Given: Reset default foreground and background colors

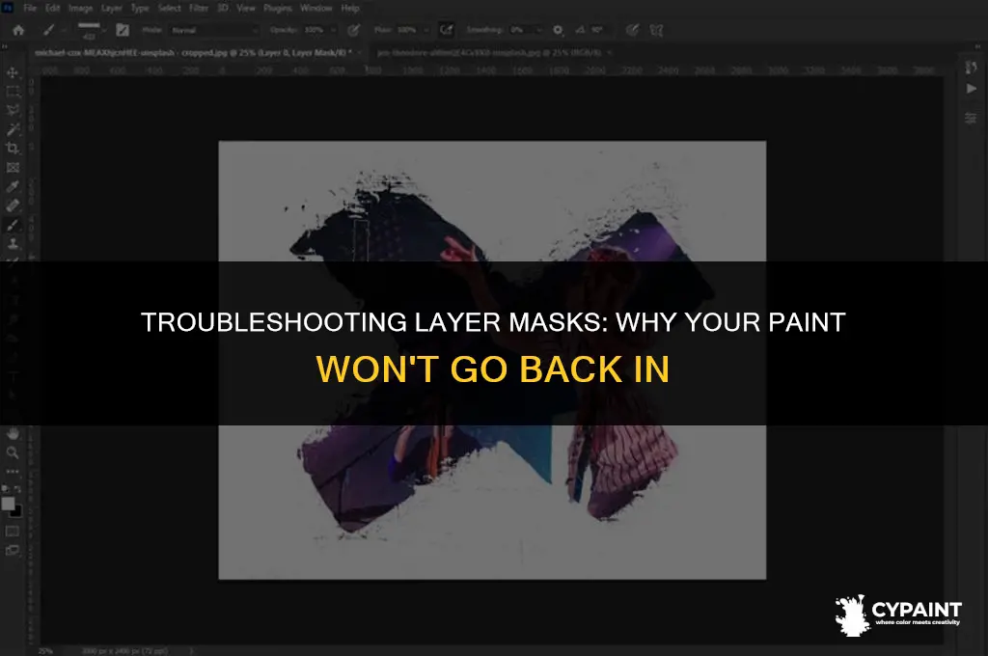Looking at the screenshot, I should pos(5,488).
